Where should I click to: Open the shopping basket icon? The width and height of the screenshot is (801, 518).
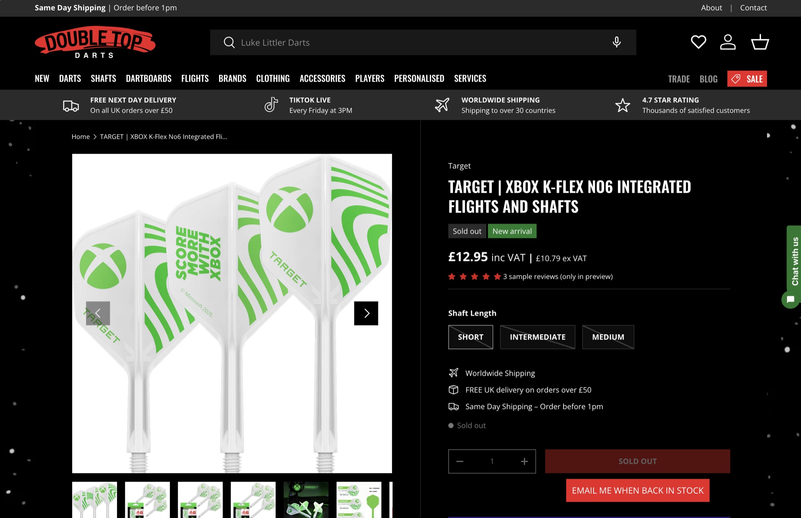760,42
